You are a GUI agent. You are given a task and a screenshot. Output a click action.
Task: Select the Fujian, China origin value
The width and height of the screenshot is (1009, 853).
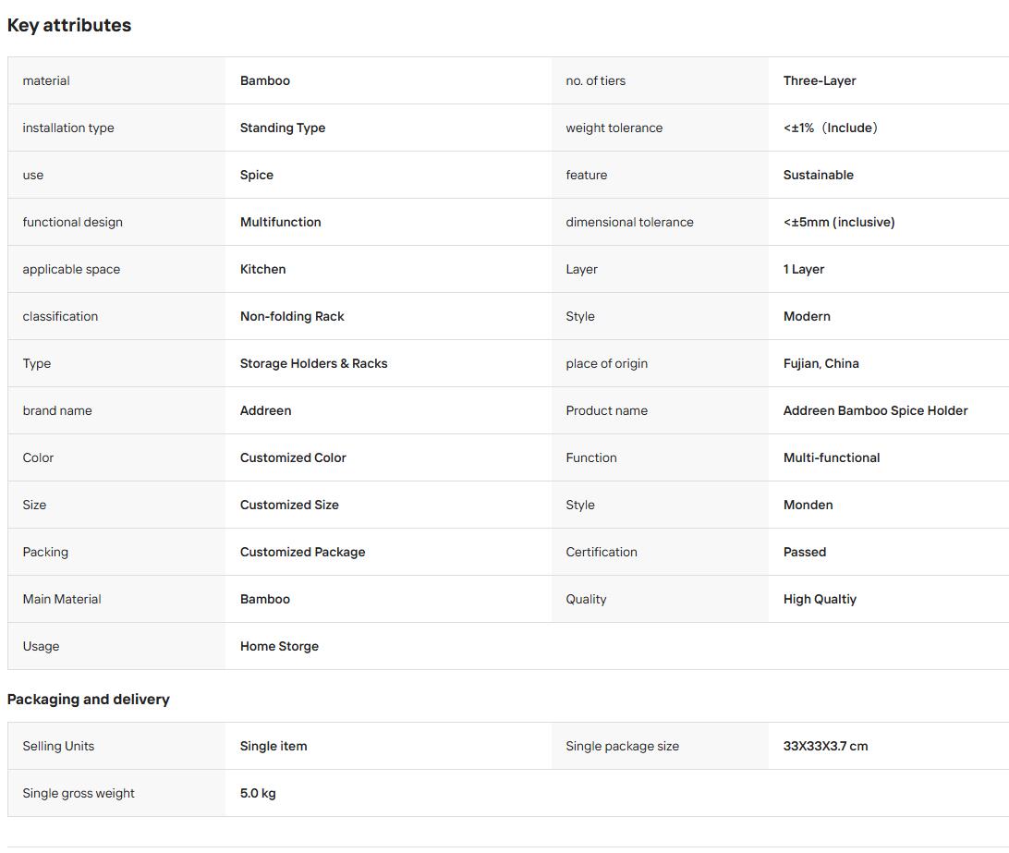pos(821,363)
